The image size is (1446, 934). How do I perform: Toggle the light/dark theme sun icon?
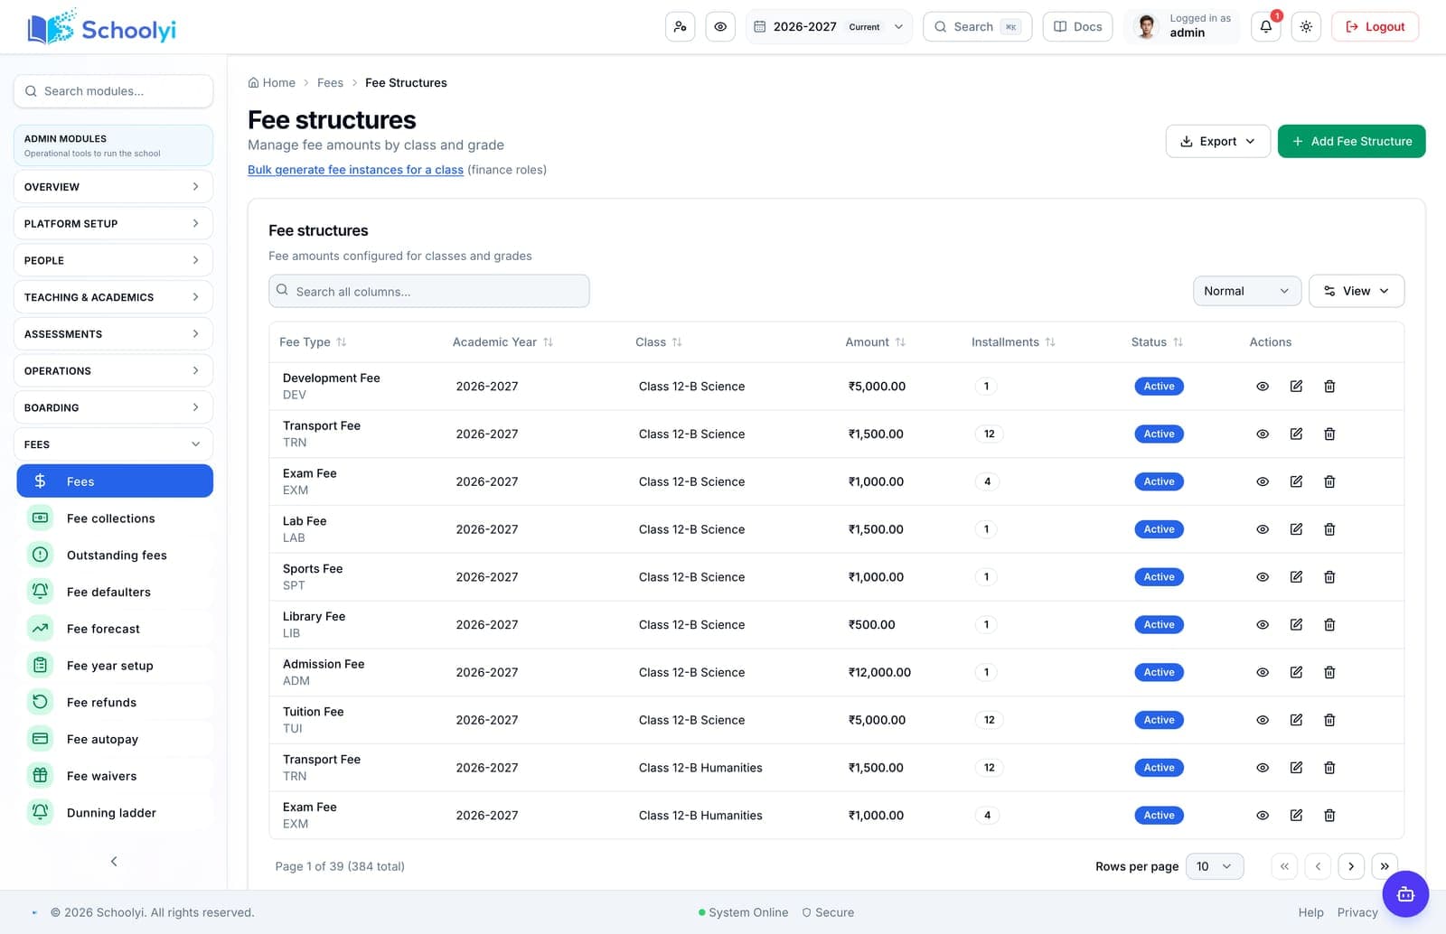[x=1306, y=27]
